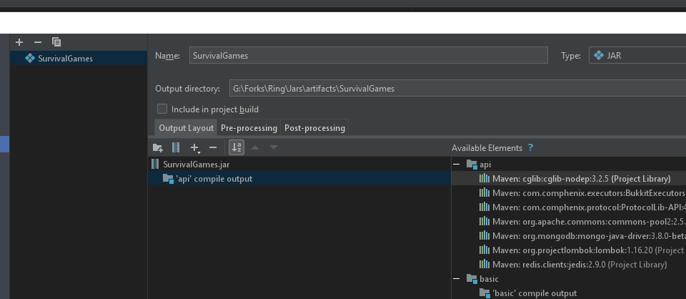Click the Create Directory icon in layout toolbar
Image resolution: width=686 pixels, height=299 pixels.
[158, 148]
